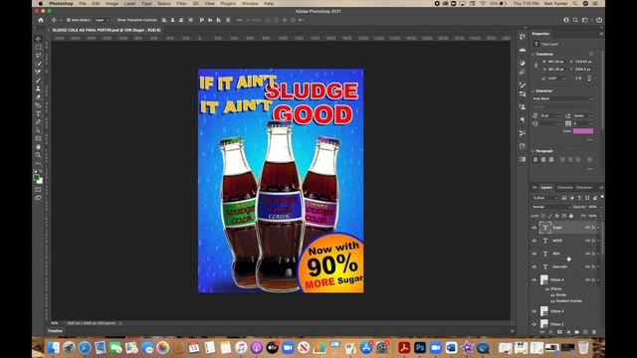
Task: Click the Timeline panel label
Action: click(56, 331)
